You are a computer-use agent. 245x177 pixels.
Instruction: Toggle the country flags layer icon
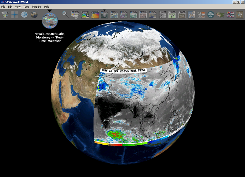(x=230, y=15)
